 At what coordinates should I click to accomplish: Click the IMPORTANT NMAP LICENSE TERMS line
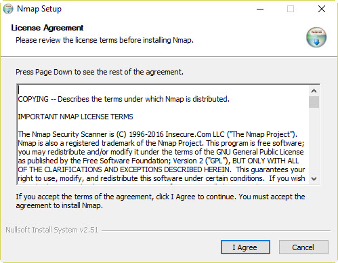(75, 117)
